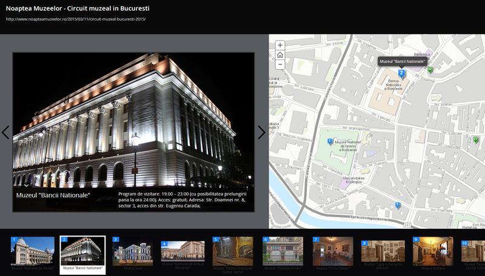
Task: Select thumbnail 7 in the carousel
Action: click(333, 251)
